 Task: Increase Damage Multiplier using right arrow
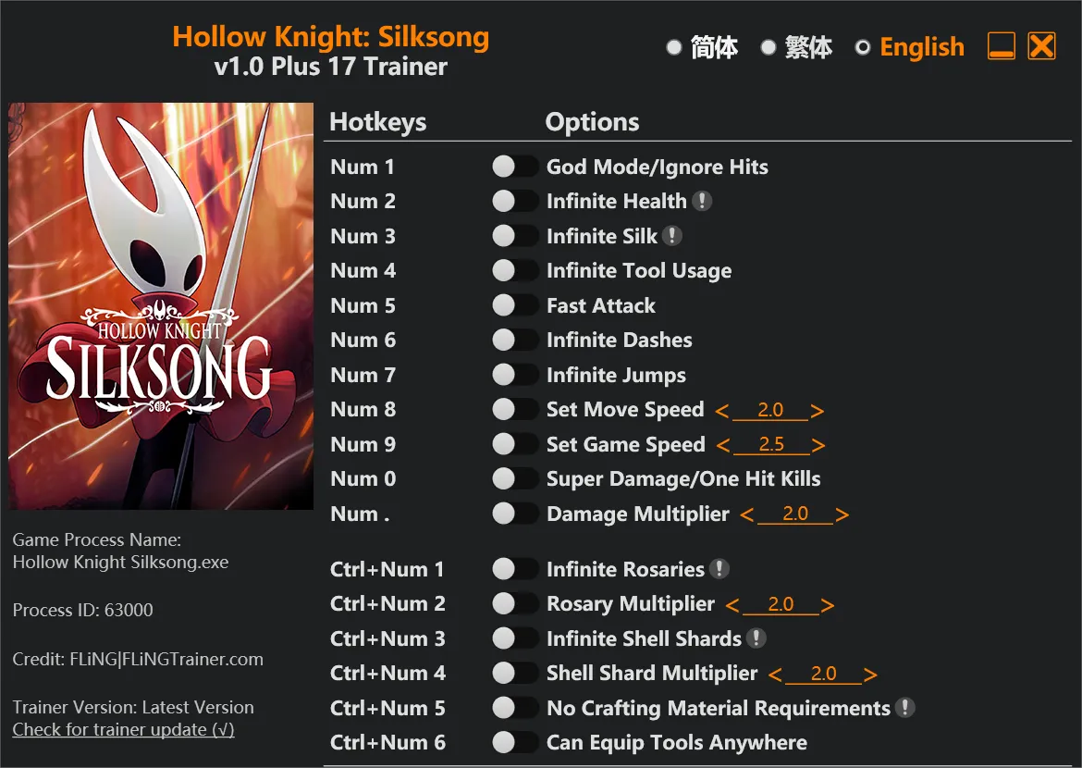point(842,515)
